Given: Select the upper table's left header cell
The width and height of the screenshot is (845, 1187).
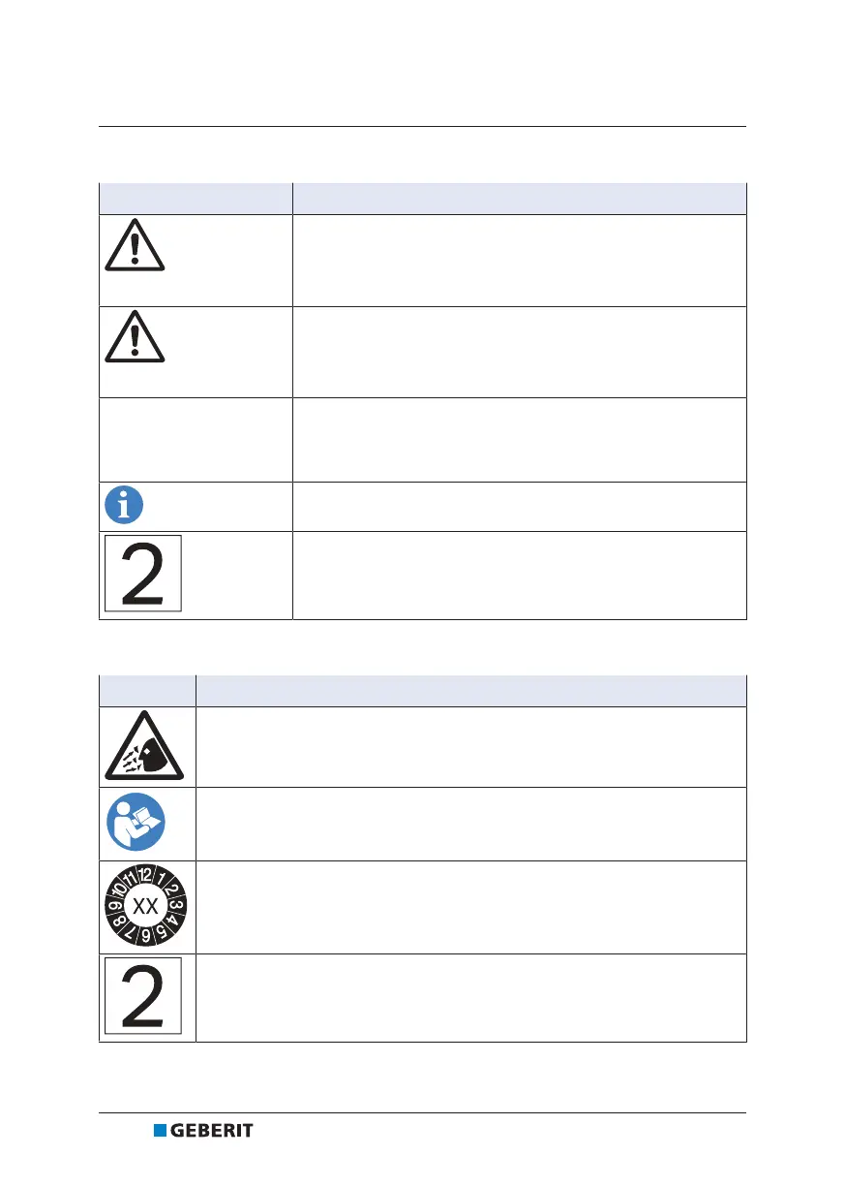Looking at the screenshot, I should coord(196,199).
